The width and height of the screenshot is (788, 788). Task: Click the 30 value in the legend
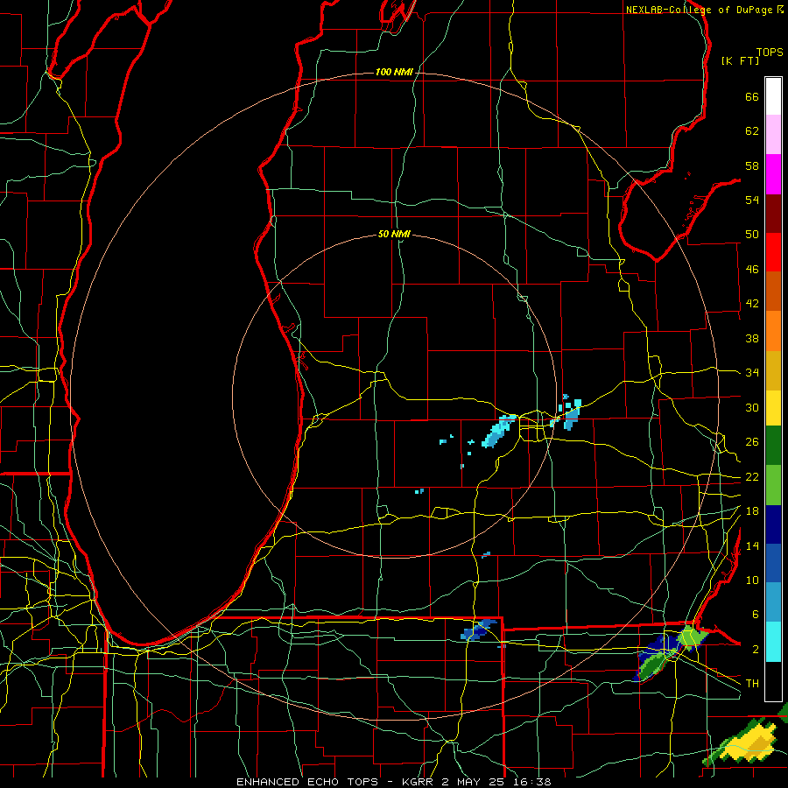pyautogui.click(x=752, y=407)
